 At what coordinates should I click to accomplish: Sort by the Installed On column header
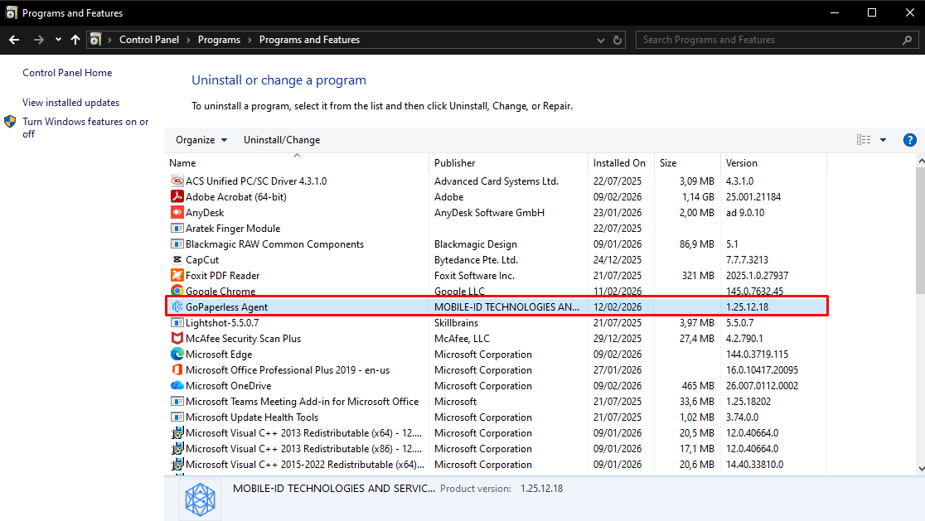621,162
